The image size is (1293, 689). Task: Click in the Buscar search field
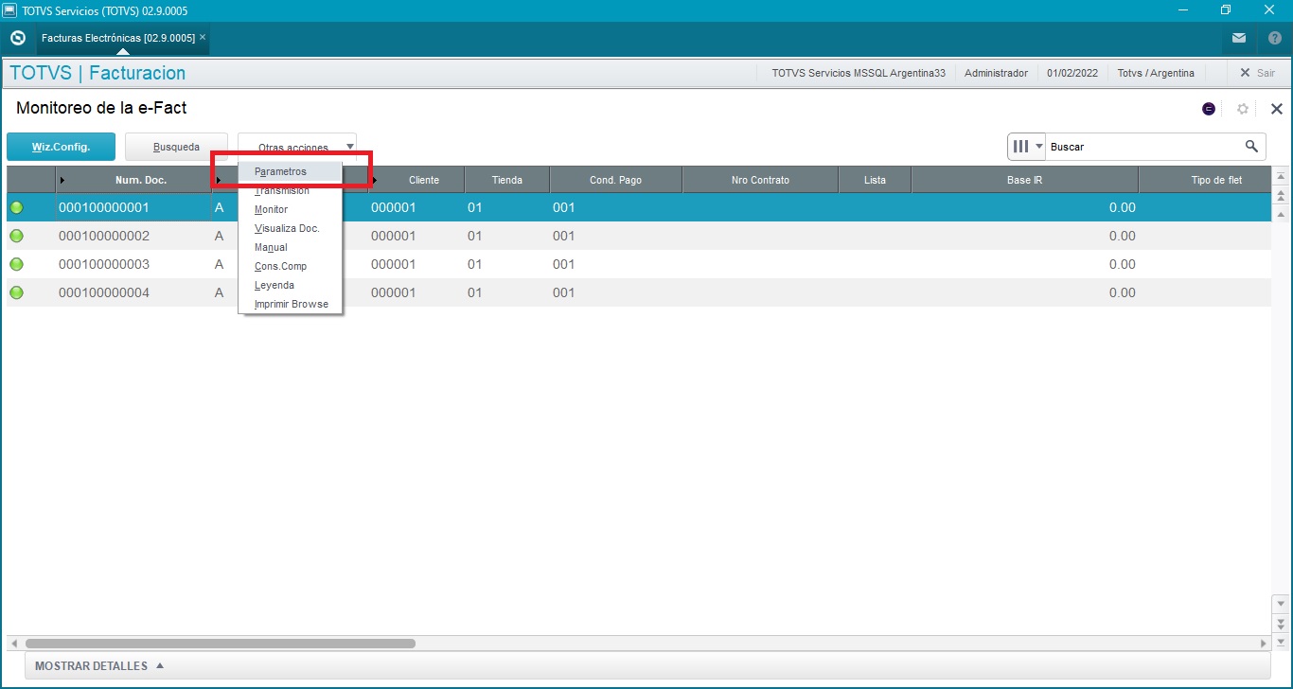1143,147
